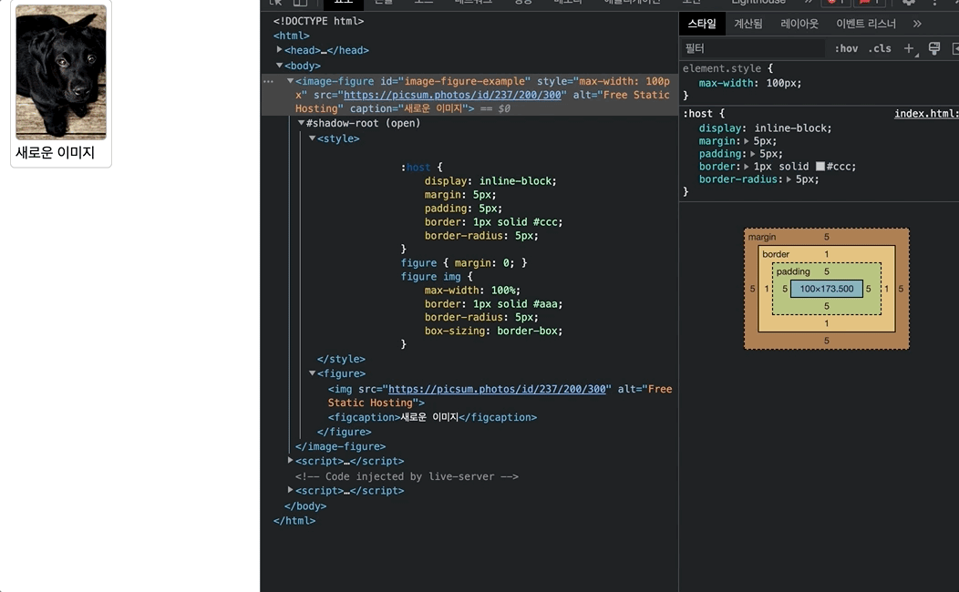959x592 pixels.
Task: Collapse the #shadow-root (open) node
Action: [301, 123]
